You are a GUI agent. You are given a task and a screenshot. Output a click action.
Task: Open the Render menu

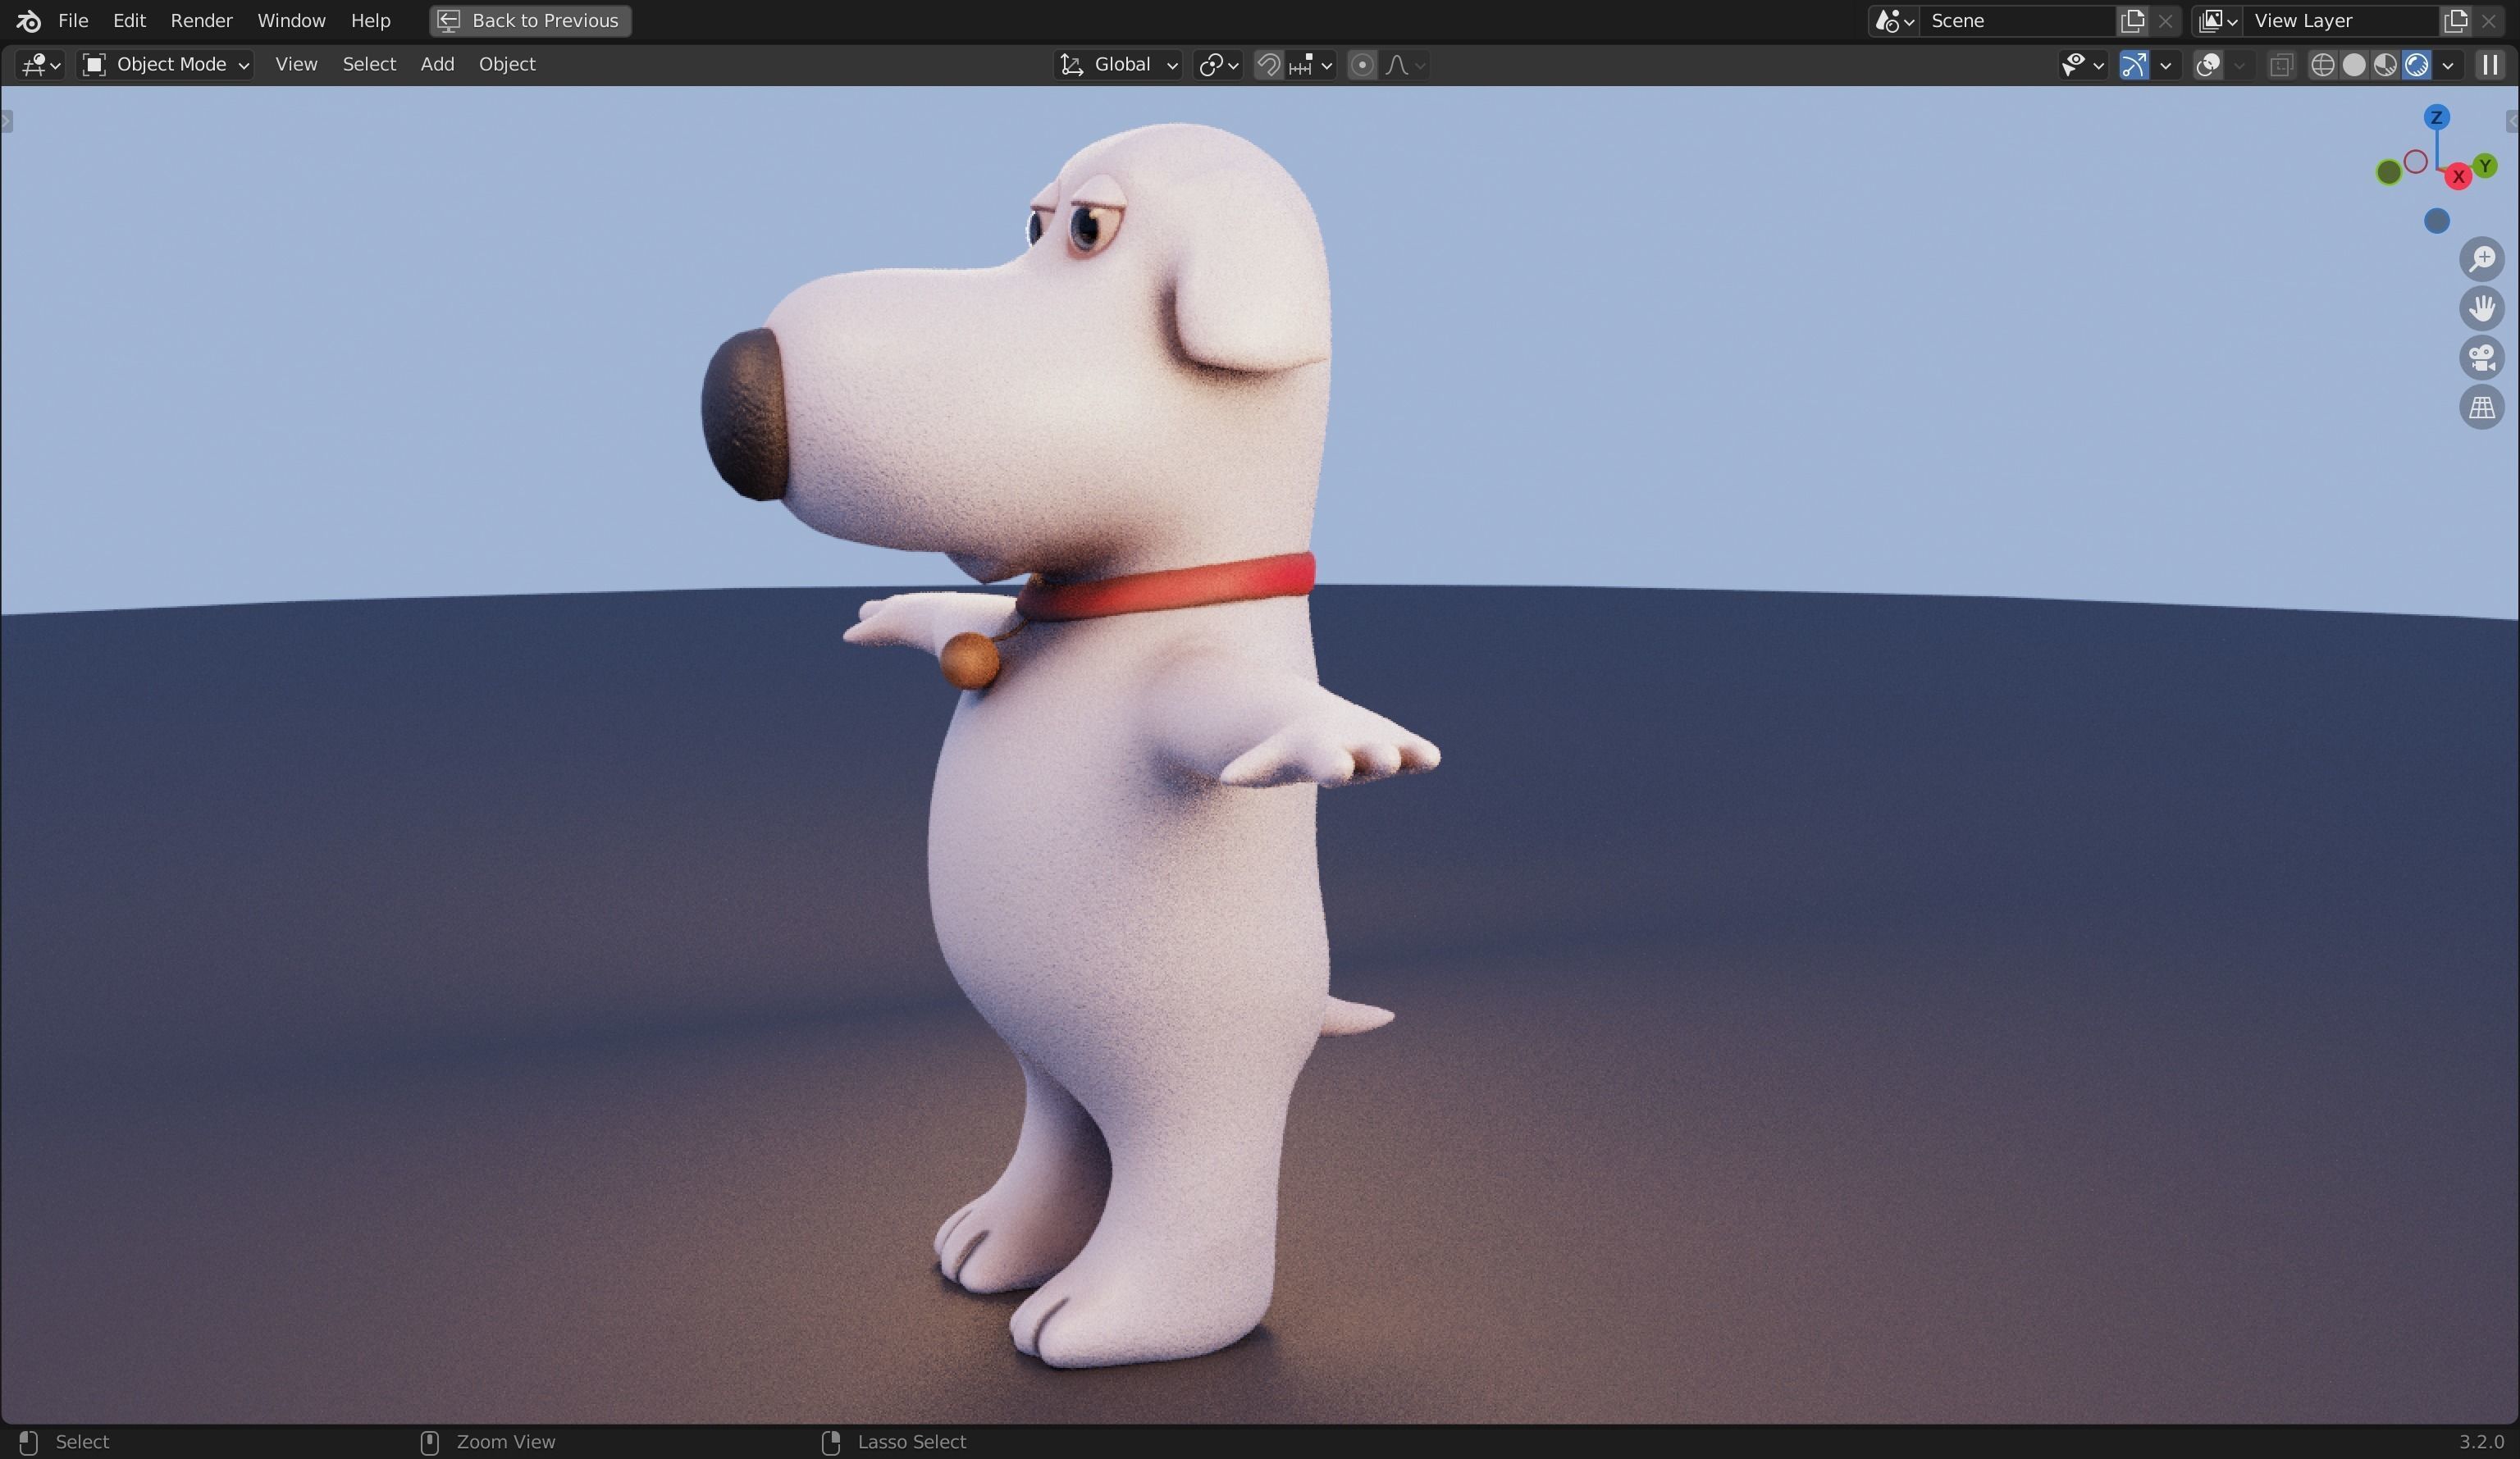pyautogui.click(x=201, y=20)
